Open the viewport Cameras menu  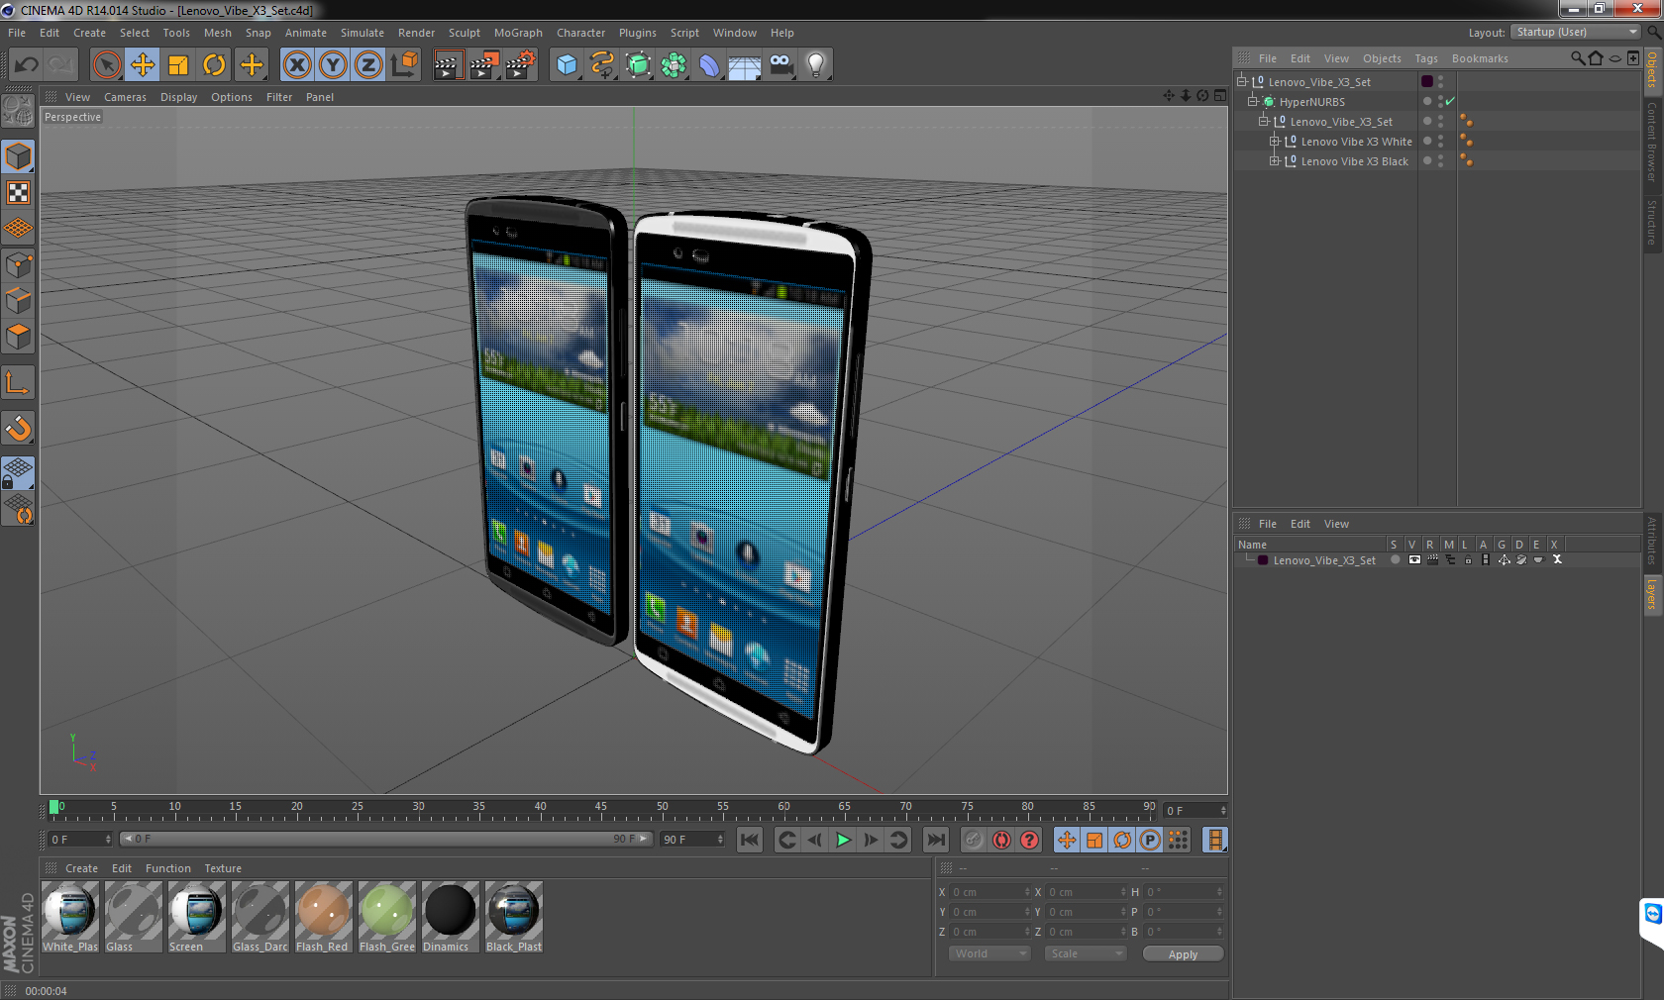point(125,97)
